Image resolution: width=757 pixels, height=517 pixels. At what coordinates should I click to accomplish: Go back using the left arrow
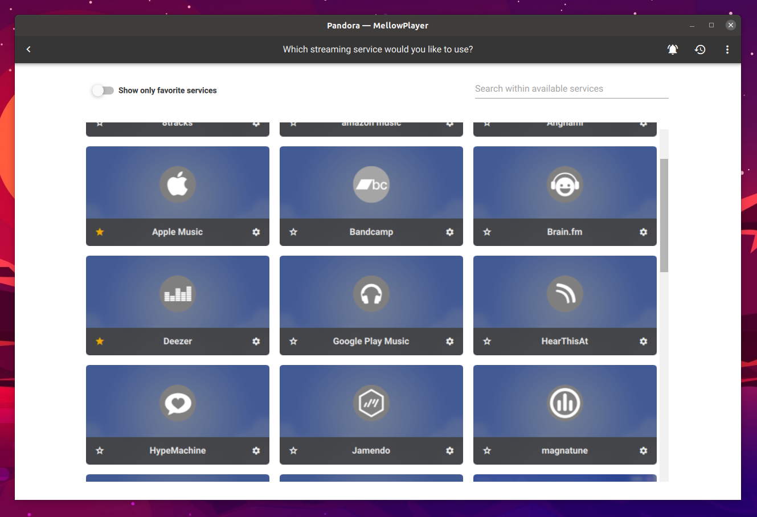[x=28, y=50]
